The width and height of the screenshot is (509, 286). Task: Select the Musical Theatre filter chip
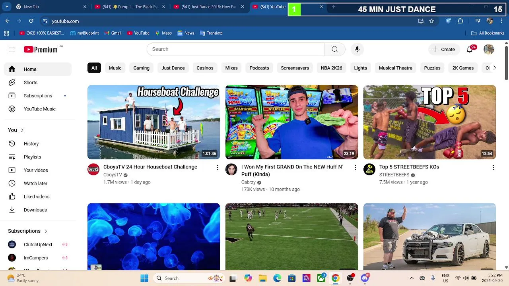395,68
